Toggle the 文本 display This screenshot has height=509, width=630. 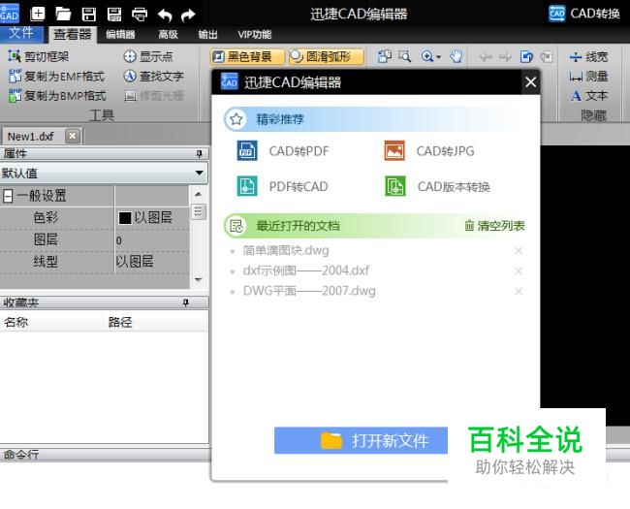click(588, 96)
